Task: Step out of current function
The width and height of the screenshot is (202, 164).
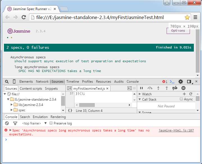Action: pyautogui.click(x=167, y=88)
